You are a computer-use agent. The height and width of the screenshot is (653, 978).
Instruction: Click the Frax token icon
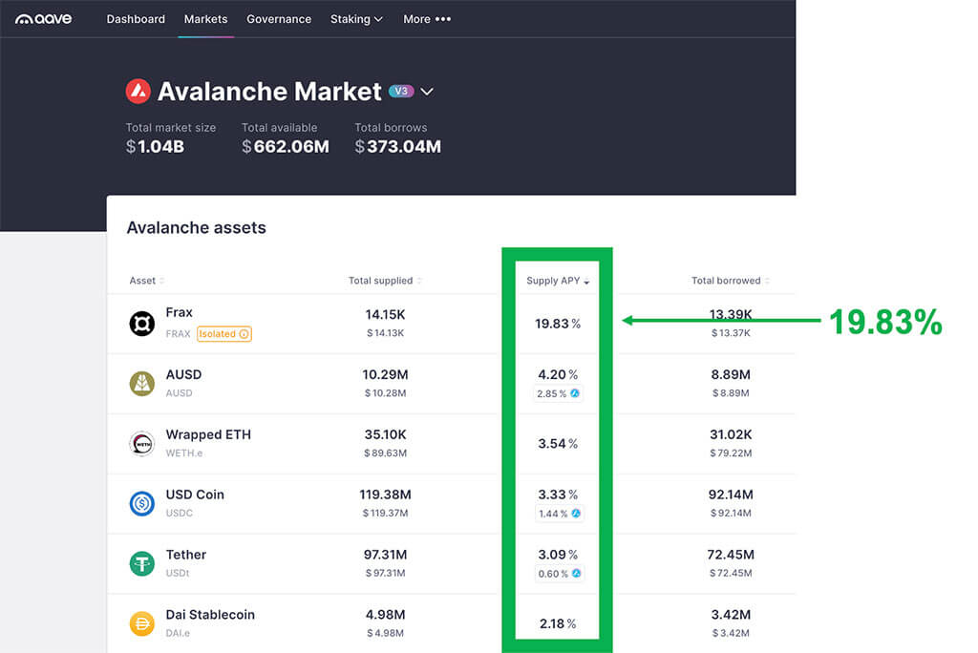point(142,324)
